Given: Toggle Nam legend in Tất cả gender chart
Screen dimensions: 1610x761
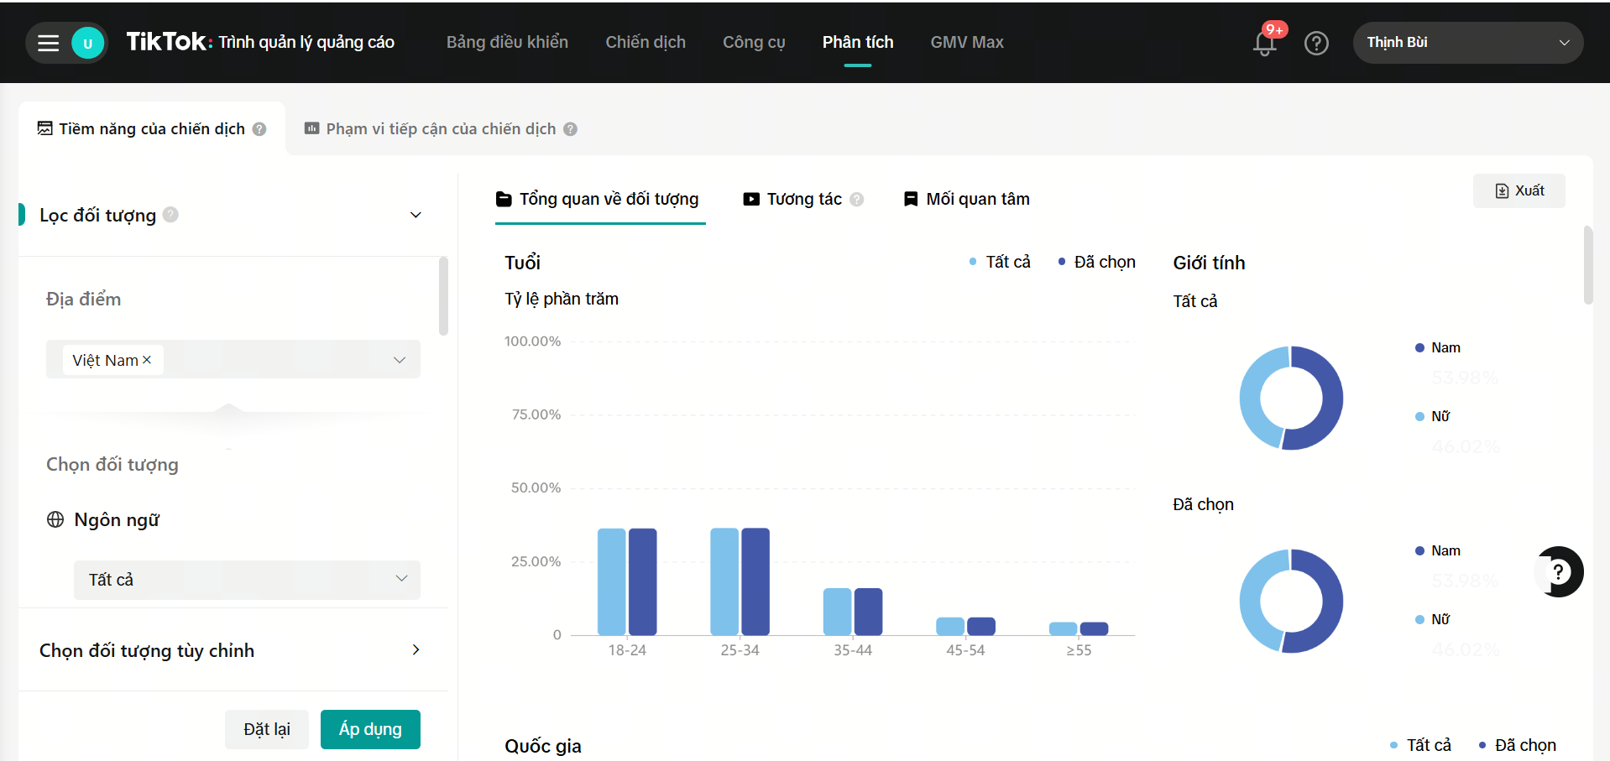Looking at the screenshot, I should point(1438,348).
